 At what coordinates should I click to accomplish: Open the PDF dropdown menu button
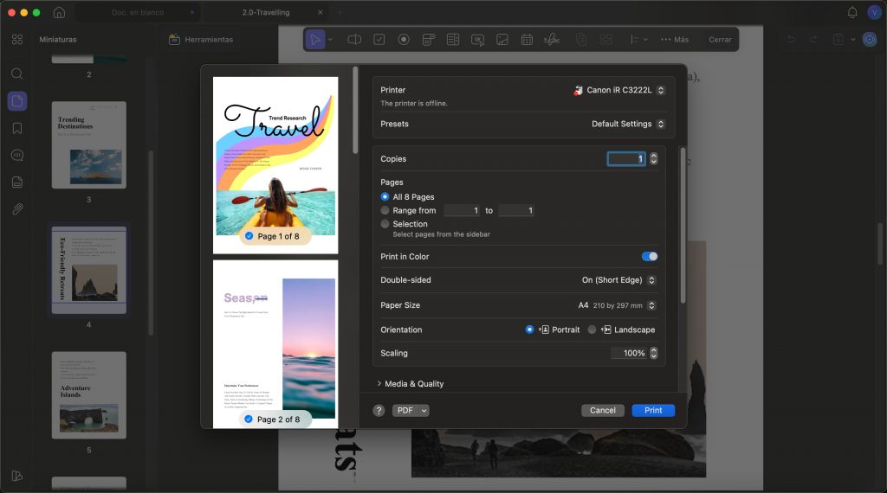tap(411, 411)
